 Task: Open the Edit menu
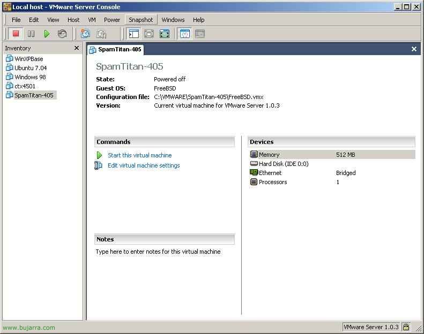[x=34, y=20]
